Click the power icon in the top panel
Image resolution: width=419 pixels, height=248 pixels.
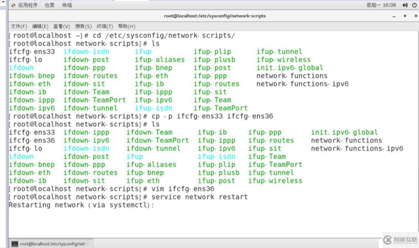tap(414, 5)
